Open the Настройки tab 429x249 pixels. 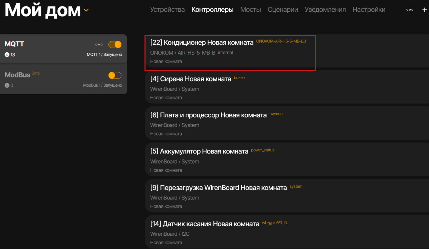pyautogui.click(x=369, y=10)
